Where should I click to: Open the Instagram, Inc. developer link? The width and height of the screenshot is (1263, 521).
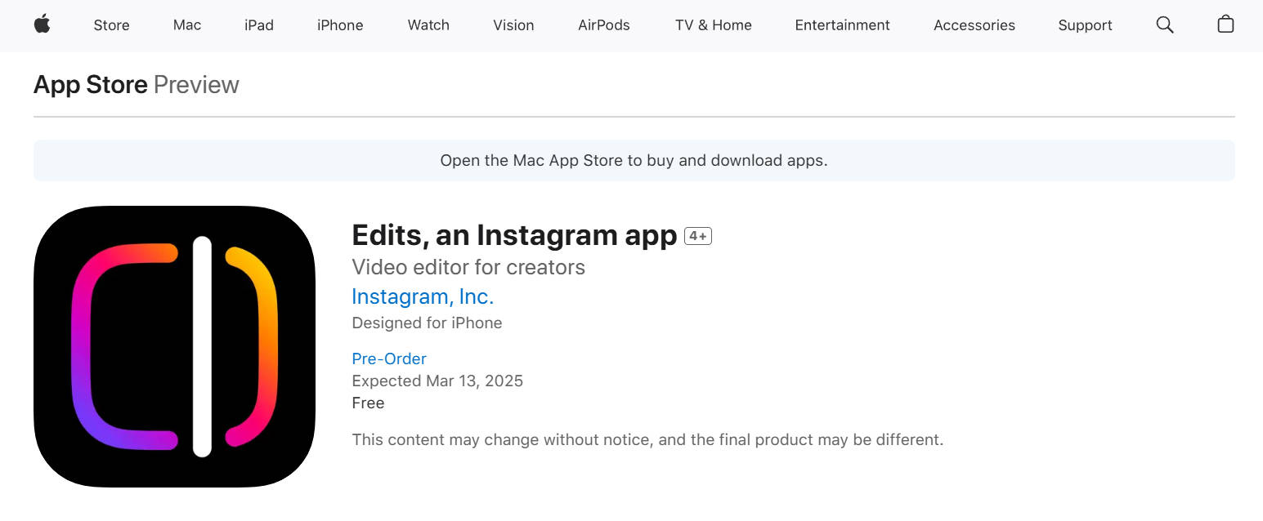423,296
